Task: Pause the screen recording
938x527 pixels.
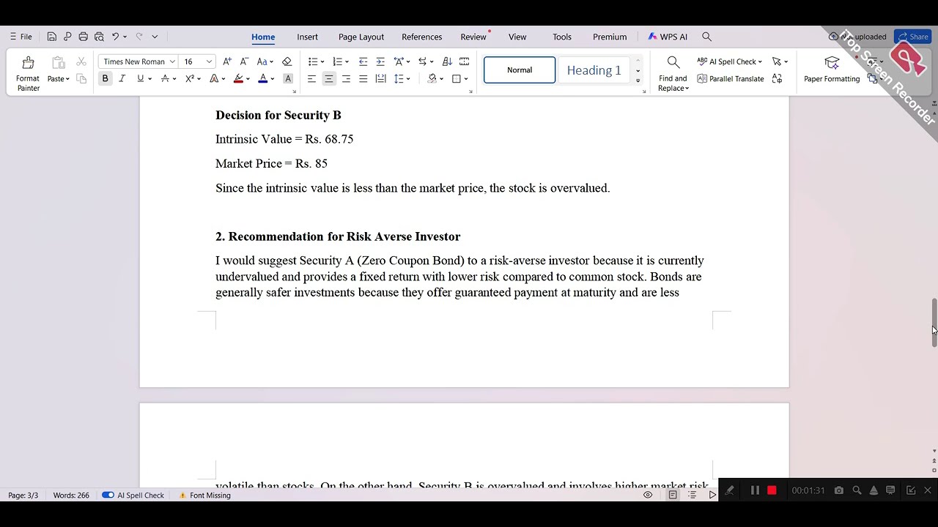Action: coord(755,490)
